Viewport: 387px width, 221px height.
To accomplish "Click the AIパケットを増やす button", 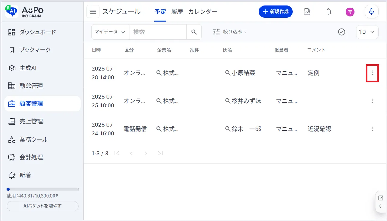I will [x=43, y=206].
